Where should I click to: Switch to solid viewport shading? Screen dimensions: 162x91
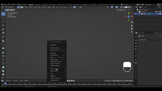(x=126, y=7)
